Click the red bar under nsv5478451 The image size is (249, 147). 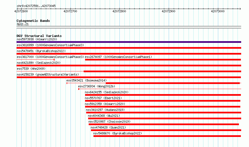129,54
